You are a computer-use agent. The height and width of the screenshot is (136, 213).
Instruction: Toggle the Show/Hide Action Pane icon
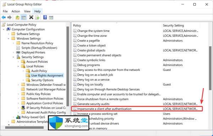51,17
